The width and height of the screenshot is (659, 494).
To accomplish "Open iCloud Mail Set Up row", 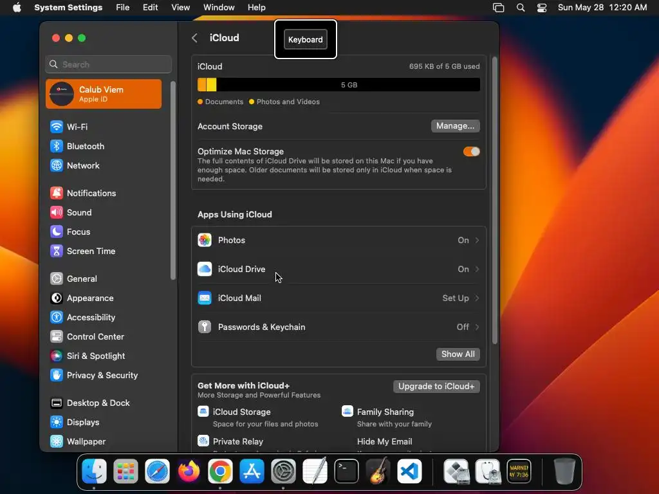I will pos(339,298).
